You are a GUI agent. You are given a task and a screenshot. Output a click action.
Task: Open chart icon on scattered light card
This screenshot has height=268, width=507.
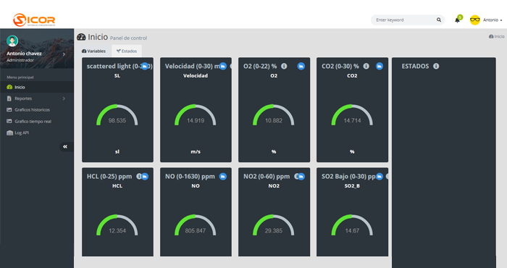(145, 66)
